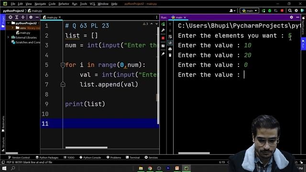This screenshot has width=306, height=172.
Task: Go to next highlighted error arrow
Action: tap(156, 24)
